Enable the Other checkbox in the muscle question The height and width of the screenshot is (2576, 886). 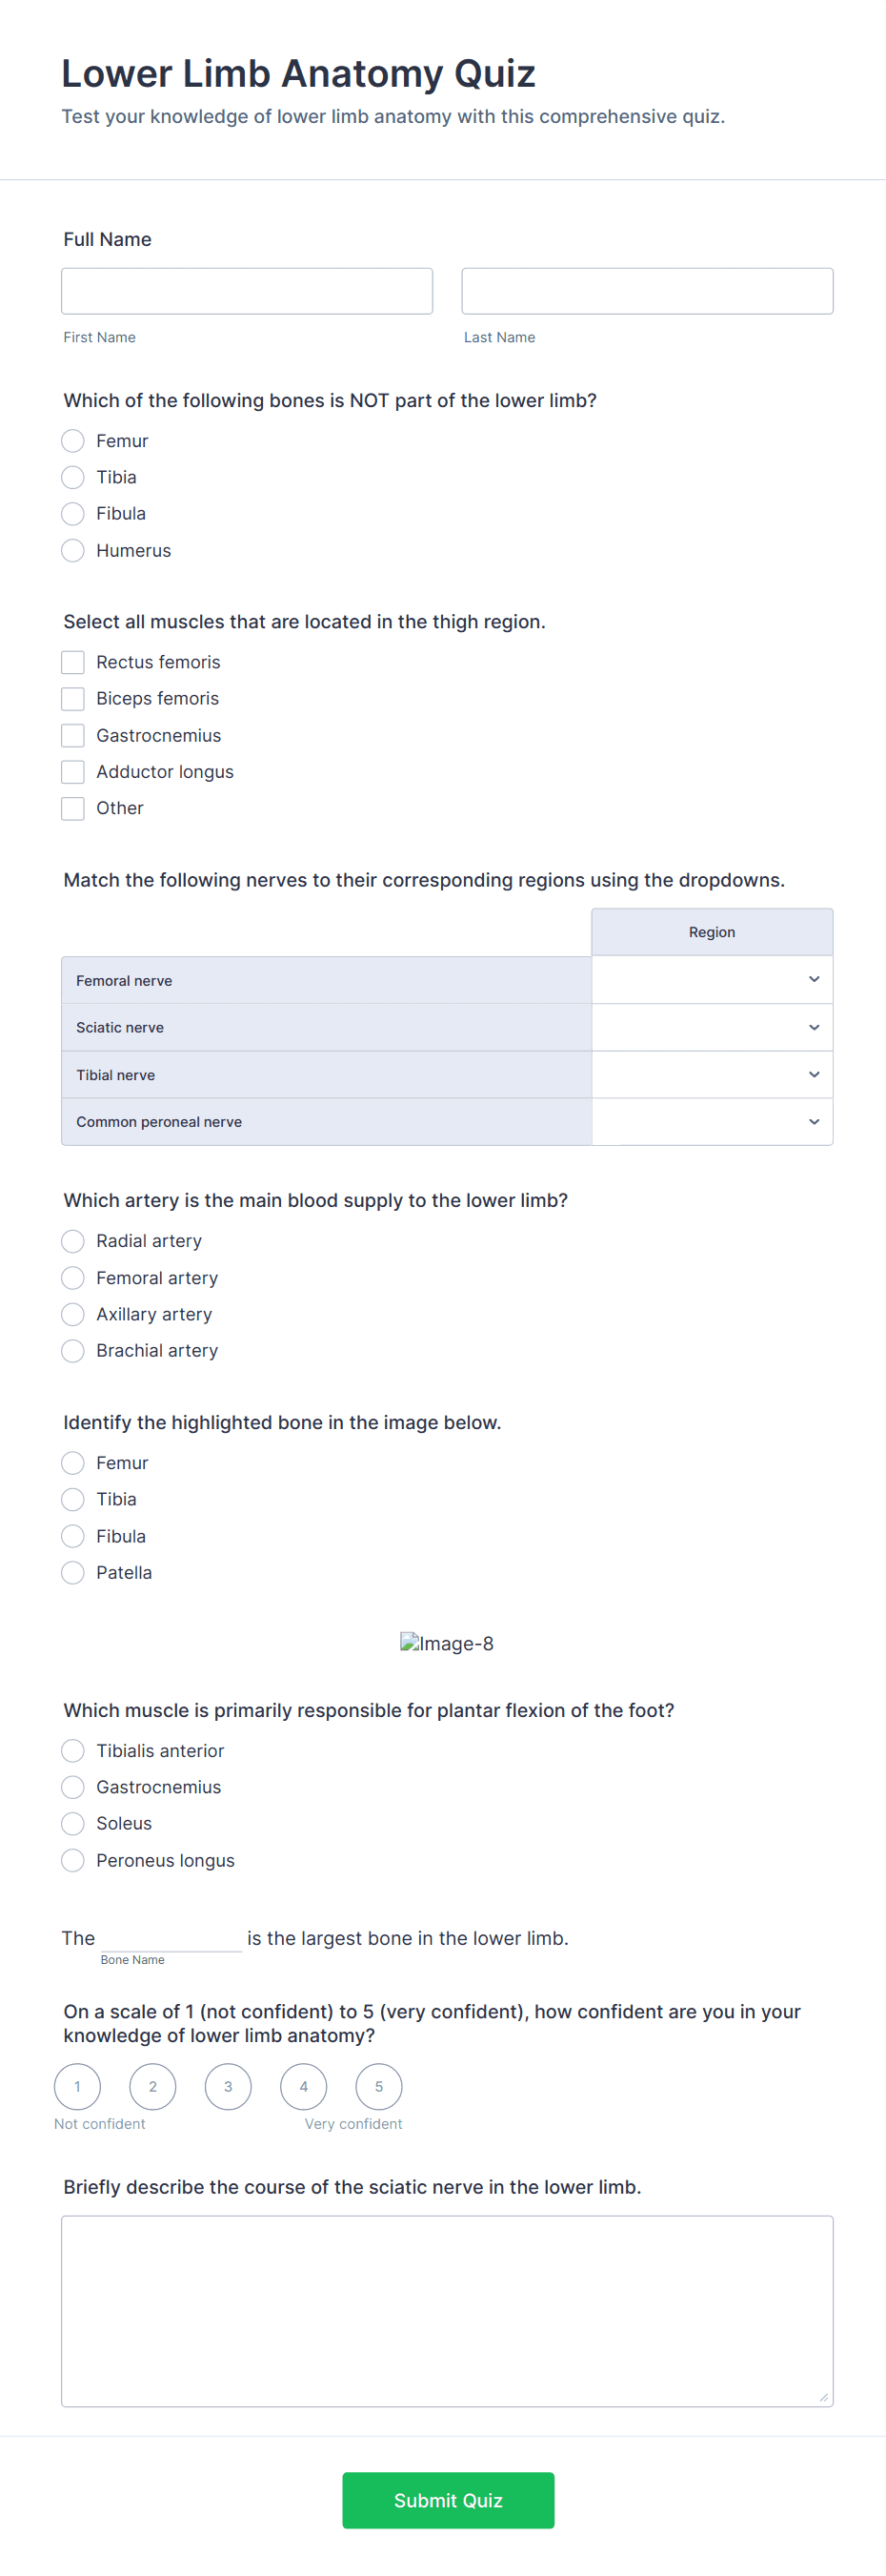click(71, 808)
